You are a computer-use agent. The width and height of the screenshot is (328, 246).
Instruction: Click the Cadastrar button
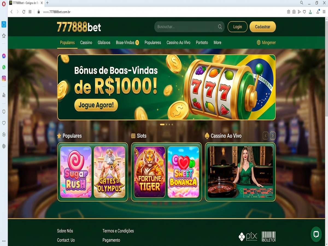point(263,27)
